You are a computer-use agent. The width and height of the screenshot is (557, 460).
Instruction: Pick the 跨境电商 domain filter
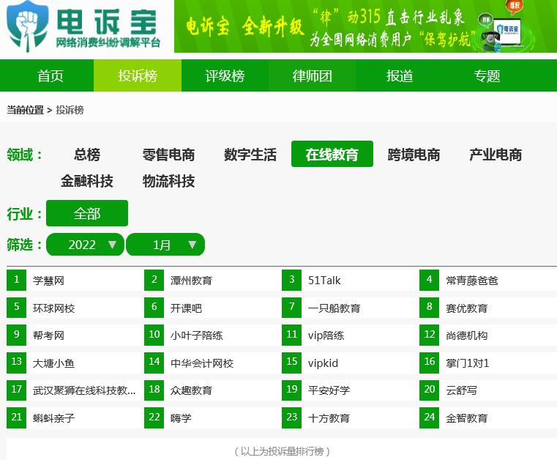click(x=414, y=155)
